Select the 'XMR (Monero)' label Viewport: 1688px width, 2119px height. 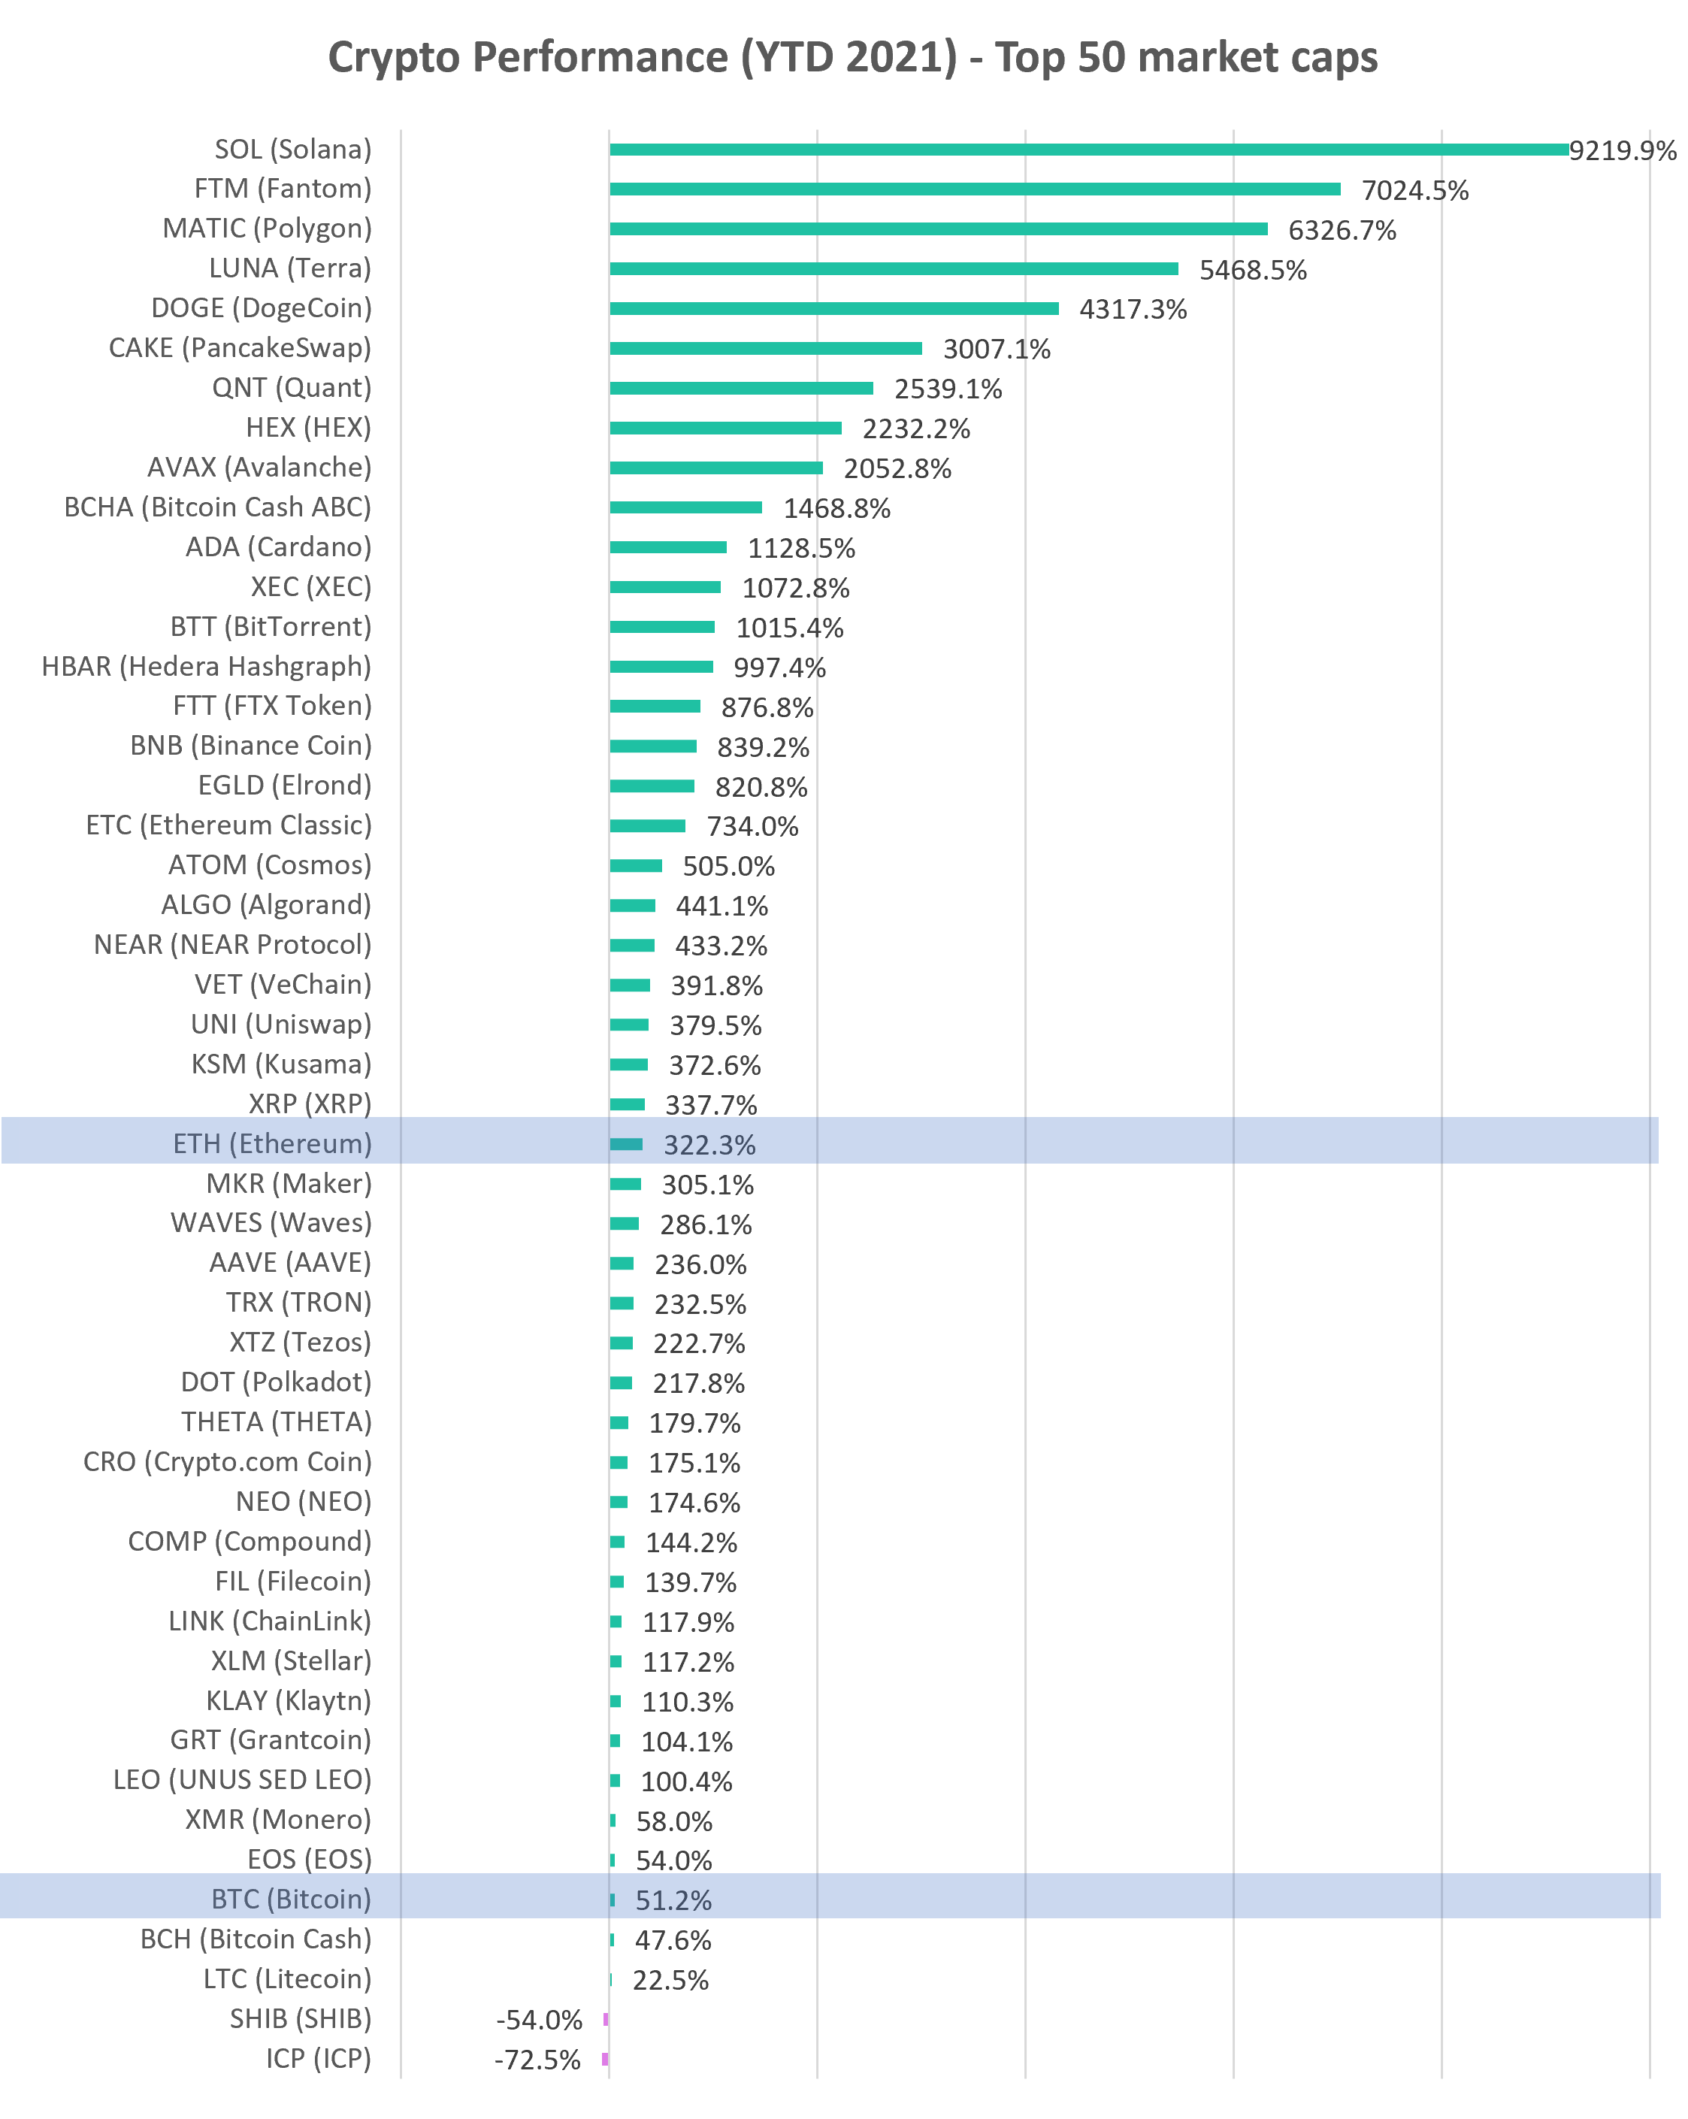point(278,1819)
